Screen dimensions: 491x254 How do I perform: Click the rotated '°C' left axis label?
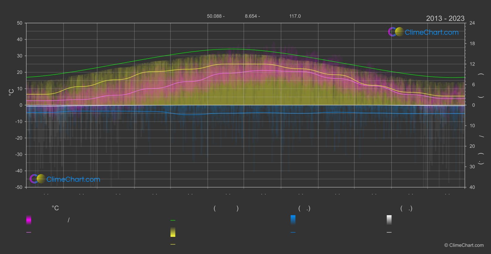(x=11, y=92)
